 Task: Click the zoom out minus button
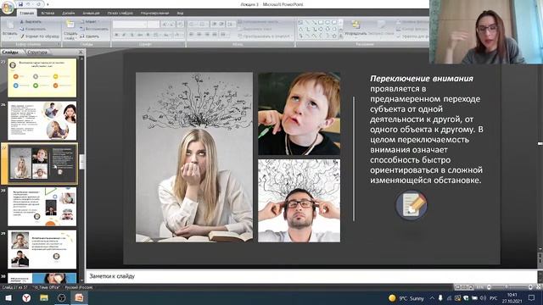(489, 287)
